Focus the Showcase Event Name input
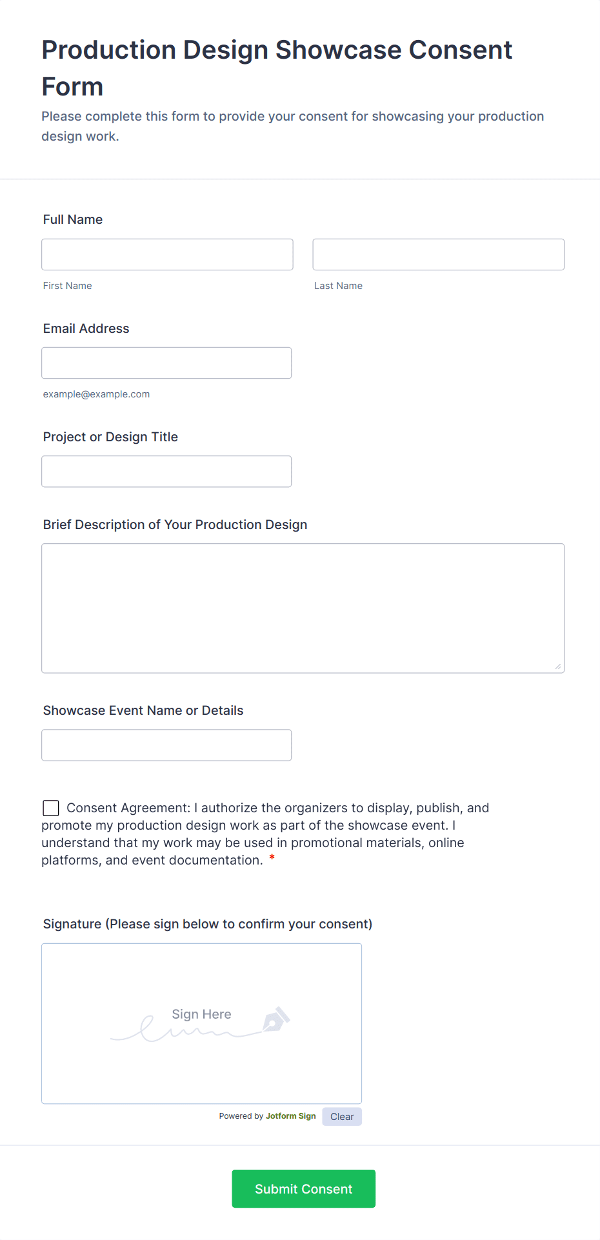The image size is (600, 1240). (x=166, y=745)
